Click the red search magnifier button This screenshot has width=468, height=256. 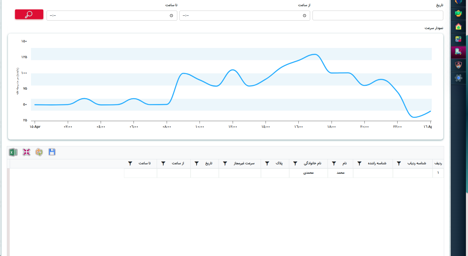[x=29, y=14]
